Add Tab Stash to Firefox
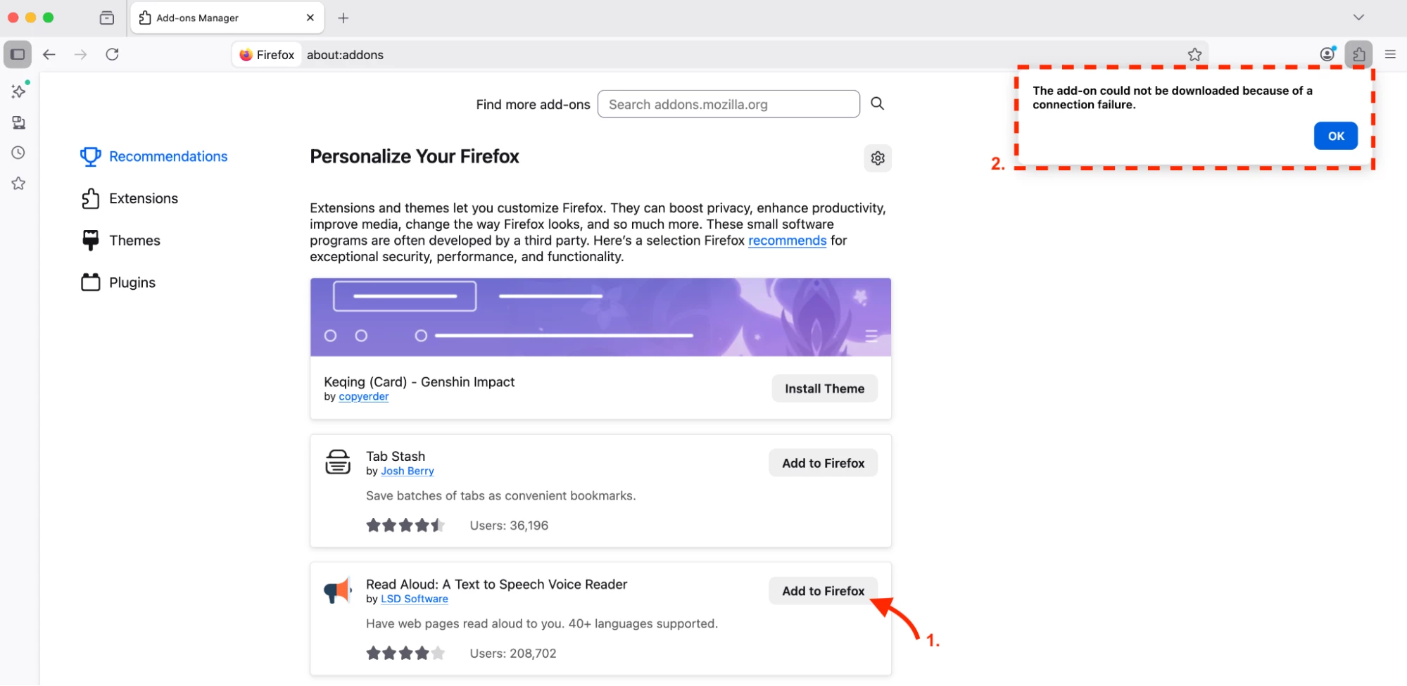The image size is (1407, 686). 823,463
